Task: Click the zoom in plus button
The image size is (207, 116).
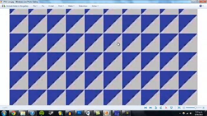Action: tap(203, 108)
